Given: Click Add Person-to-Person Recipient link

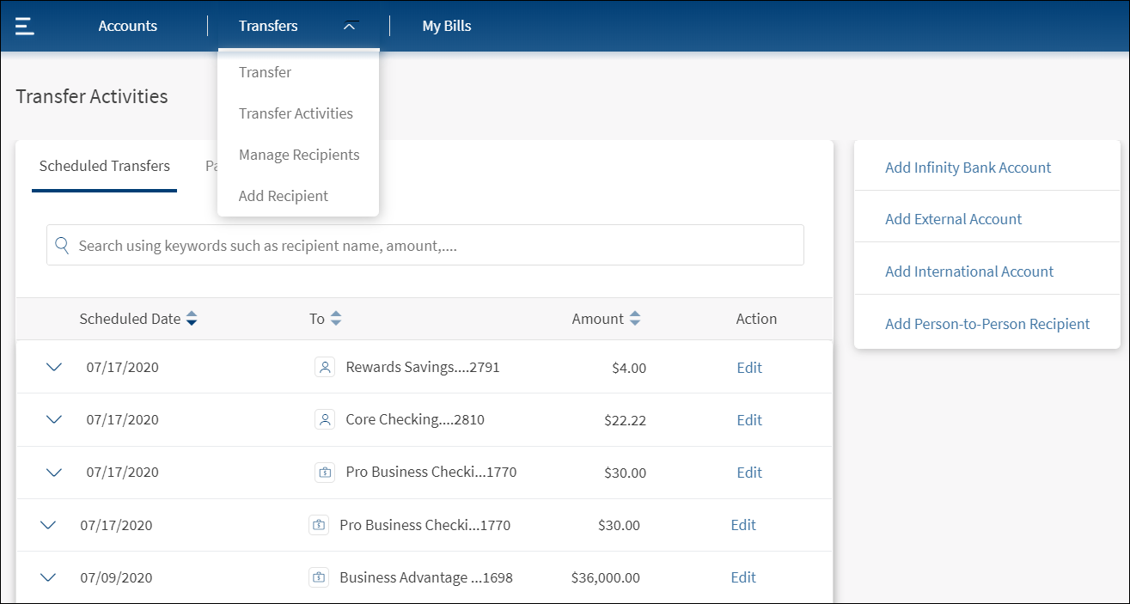Looking at the screenshot, I should [x=987, y=324].
